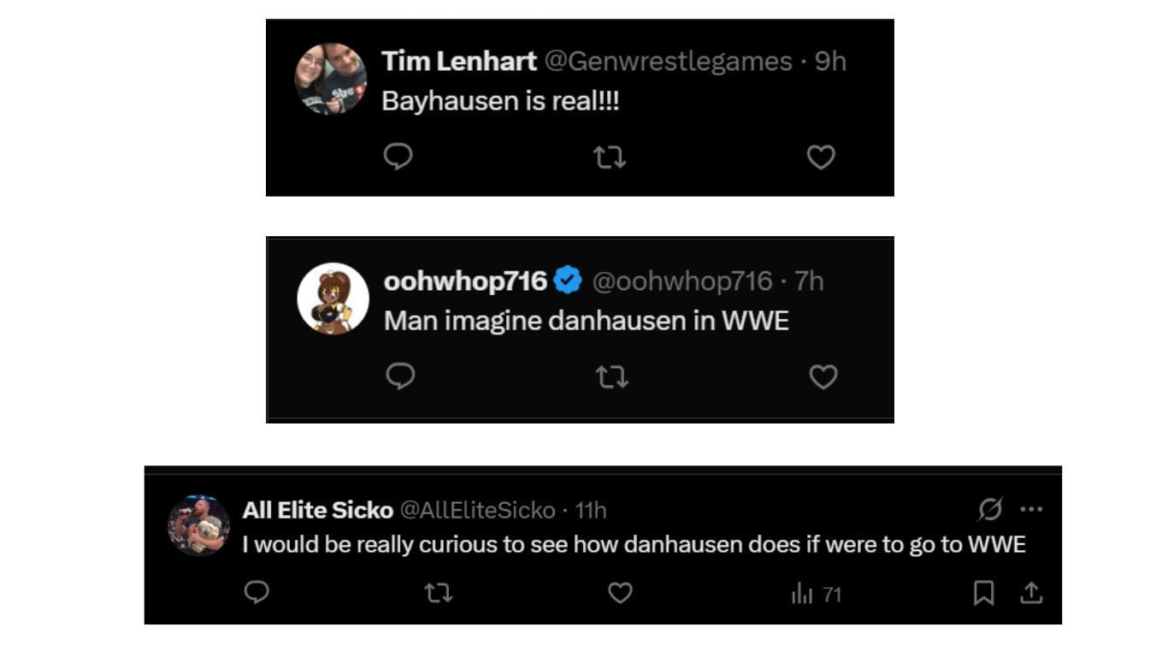Reply to Tim Lenhart's Bayhausen tweet
1168x657 pixels.
[398, 157]
